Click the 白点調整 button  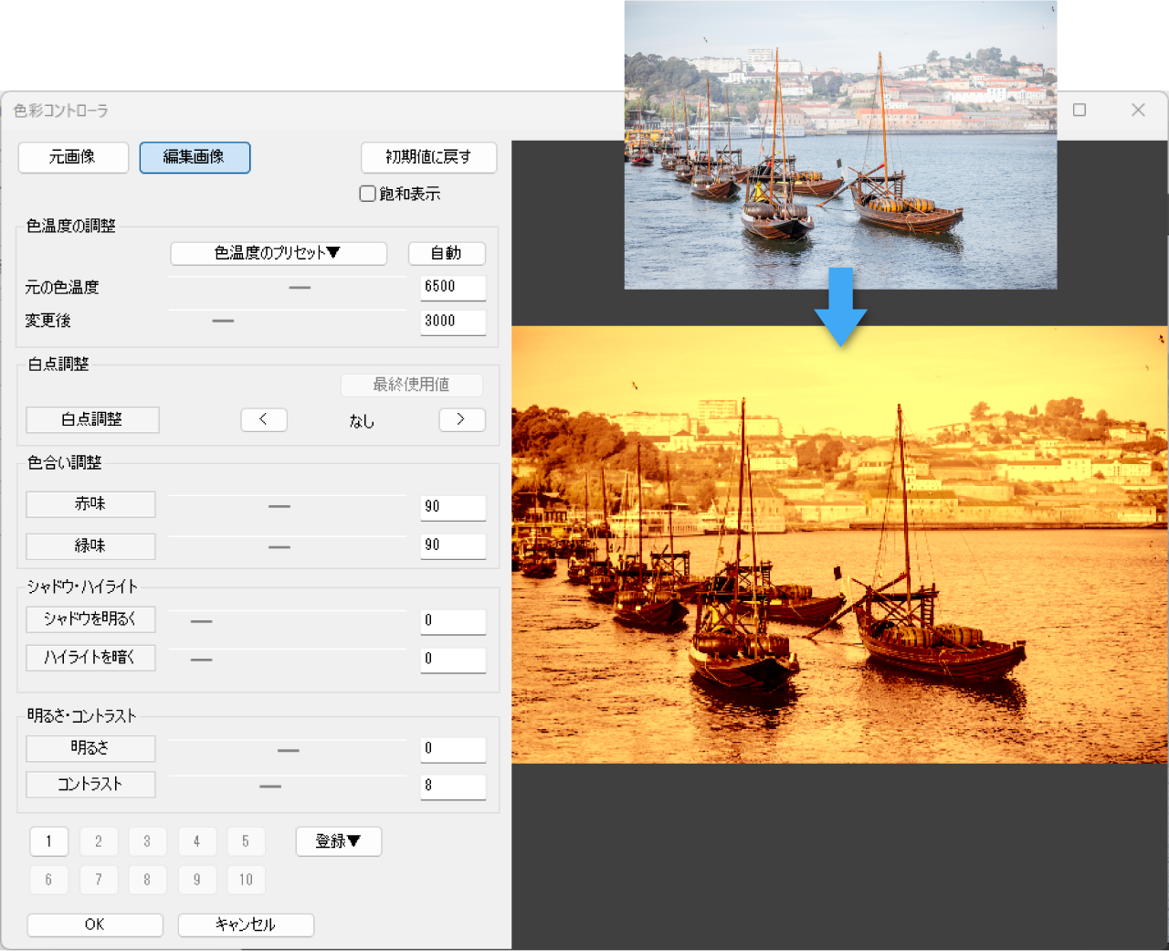[92, 419]
